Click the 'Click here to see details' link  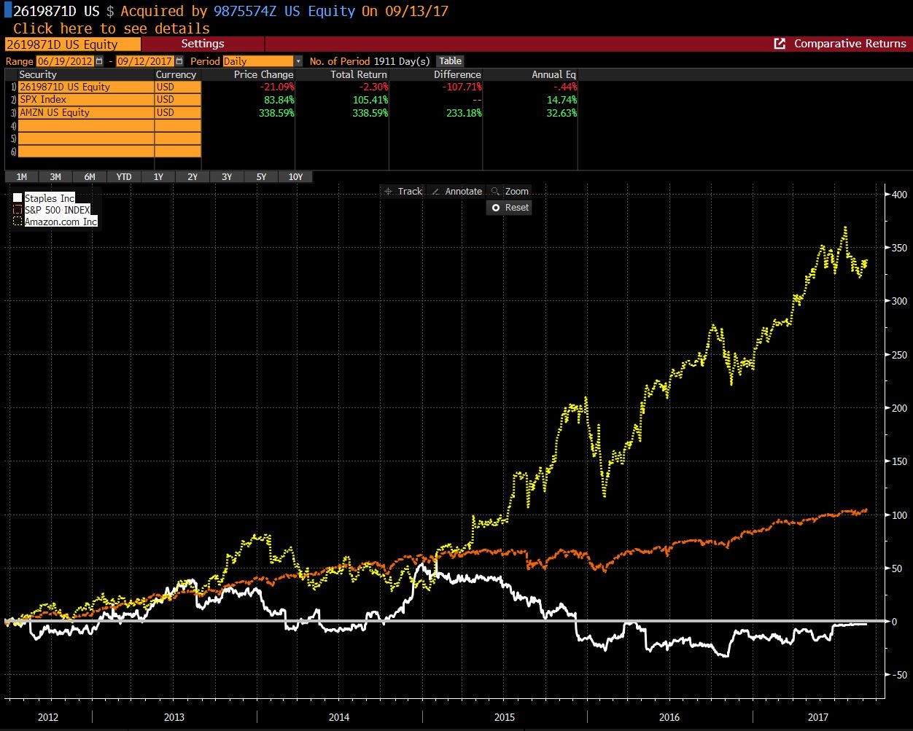111,28
